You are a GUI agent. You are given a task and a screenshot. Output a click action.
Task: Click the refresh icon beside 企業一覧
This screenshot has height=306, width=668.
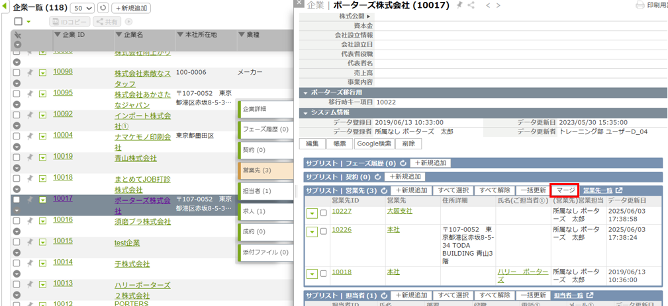(x=103, y=9)
